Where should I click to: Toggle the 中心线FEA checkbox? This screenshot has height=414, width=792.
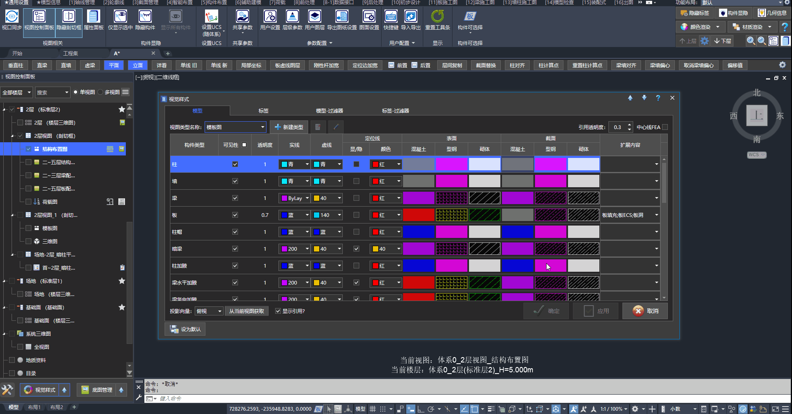(665, 127)
